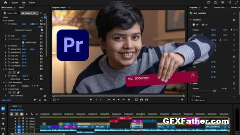The image size is (240, 135).
Task: Step back one frame in Program monitor
Action: (x=114, y=100)
